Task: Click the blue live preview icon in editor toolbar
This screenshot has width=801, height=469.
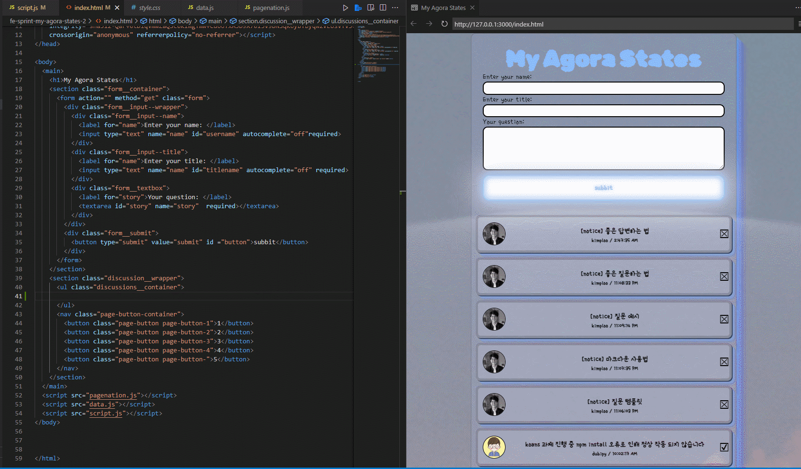Action: [x=358, y=8]
